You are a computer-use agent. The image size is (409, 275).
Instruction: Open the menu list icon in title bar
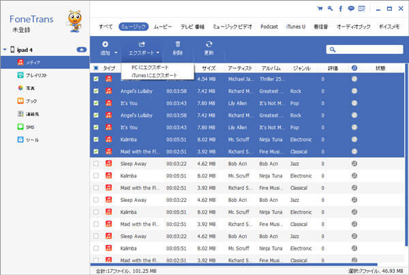[361, 9]
